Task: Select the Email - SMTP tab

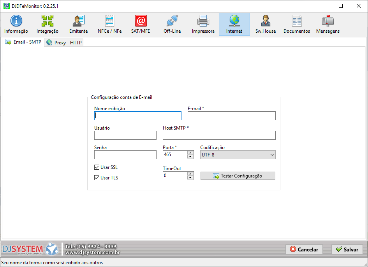Action: pyautogui.click(x=23, y=42)
